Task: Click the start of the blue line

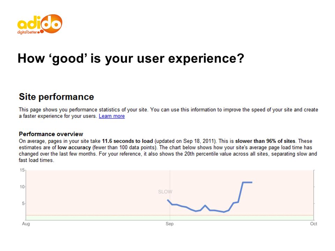Action: (168, 200)
